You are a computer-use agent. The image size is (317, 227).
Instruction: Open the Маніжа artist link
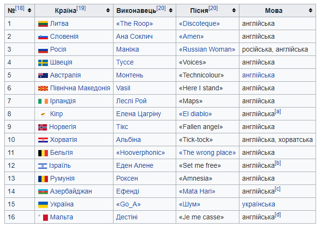127,49
